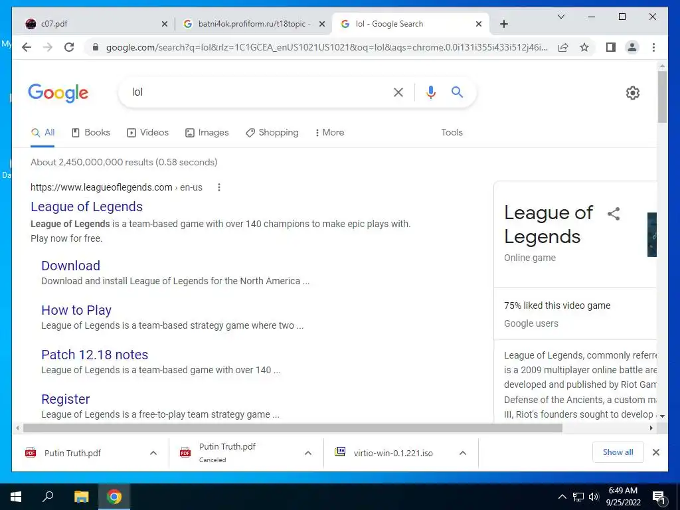The height and width of the screenshot is (510, 680).
Task: Click the right arrow of horizontal scrollbar
Action: 651,428
